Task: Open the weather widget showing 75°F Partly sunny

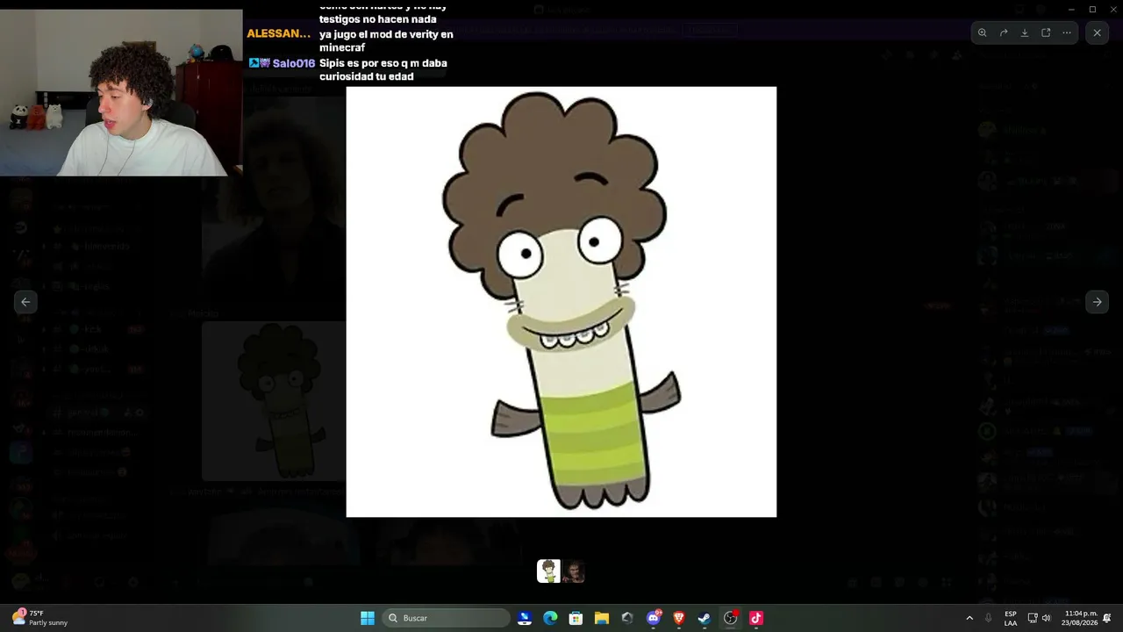Action: click(41, 618)
